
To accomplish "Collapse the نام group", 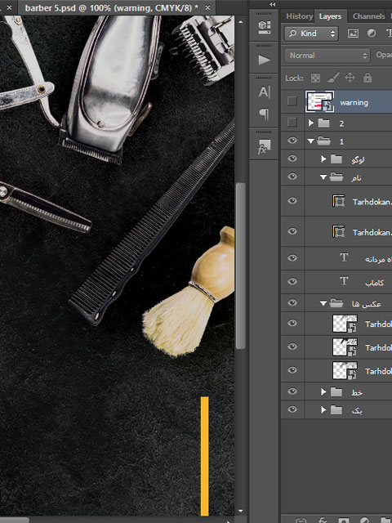I will click(323, 177).
